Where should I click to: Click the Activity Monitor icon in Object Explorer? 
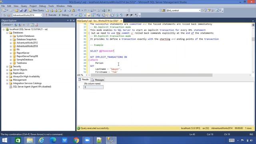tap(36, 25)
